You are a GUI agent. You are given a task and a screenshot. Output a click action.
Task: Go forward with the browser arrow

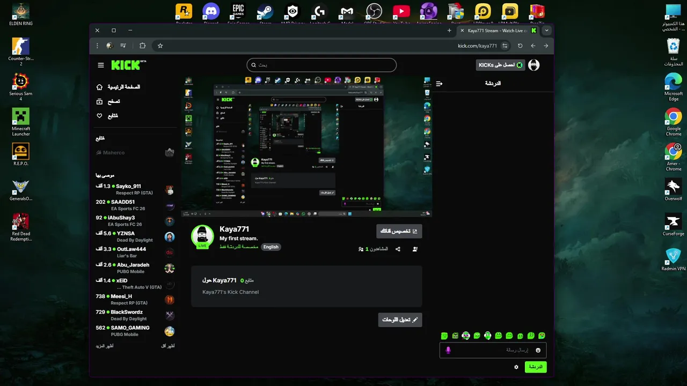546,46
